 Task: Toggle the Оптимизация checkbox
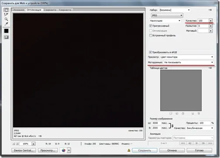click(x=151, y=31)
